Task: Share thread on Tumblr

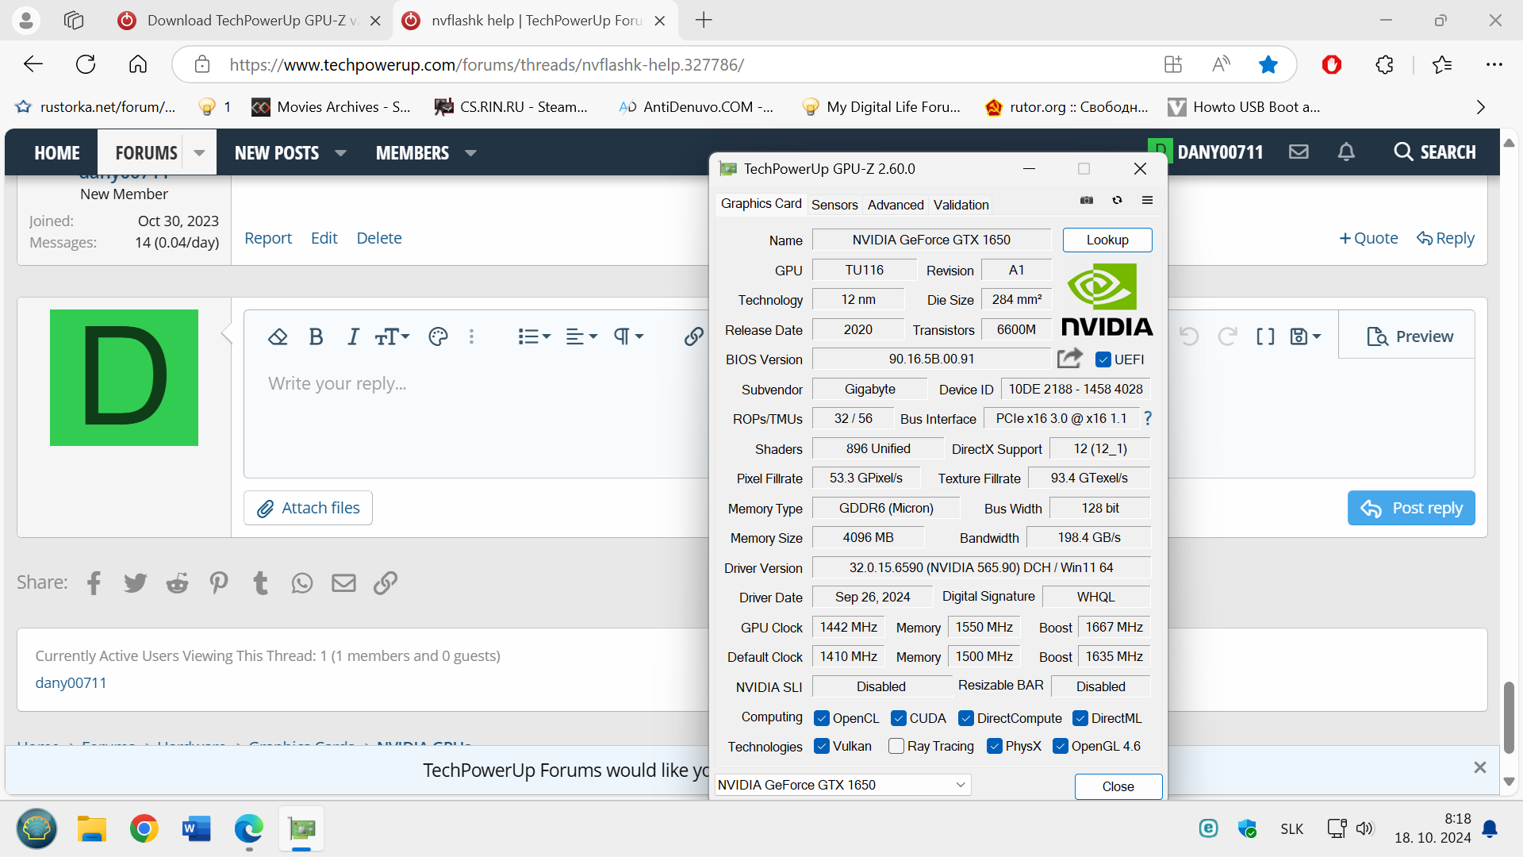Action: [260, 583]
